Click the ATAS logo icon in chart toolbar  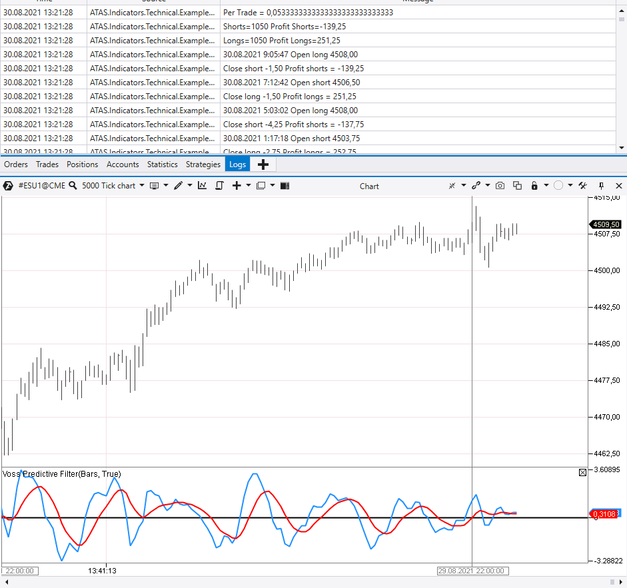tap(8, 186)
